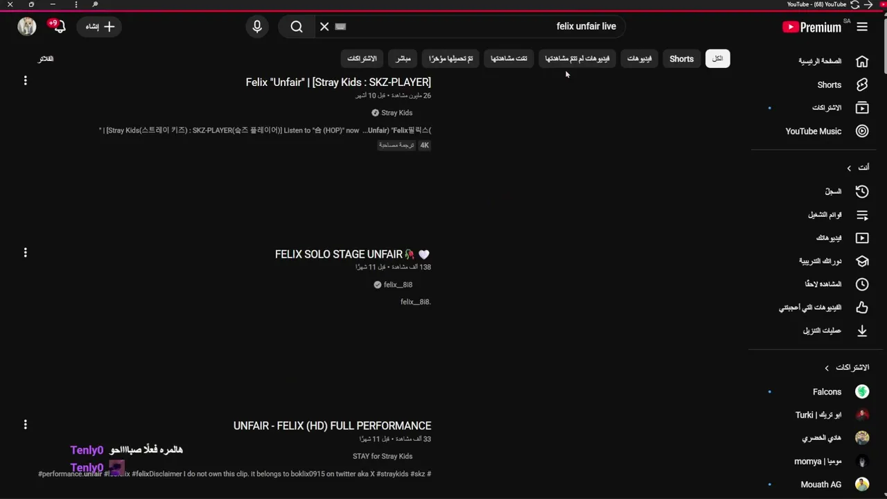Click the keyboard icon in search box

[340, 26]
